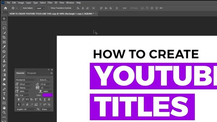Align right edges in options bar
Image resolution: width=217 pixels, height=122 pixels.
pos(87,8)
